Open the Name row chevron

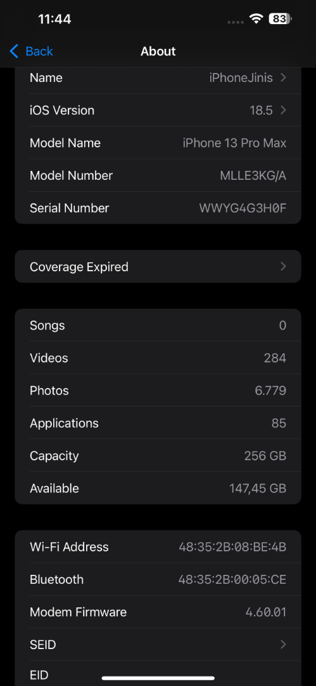tap(283, 77)
